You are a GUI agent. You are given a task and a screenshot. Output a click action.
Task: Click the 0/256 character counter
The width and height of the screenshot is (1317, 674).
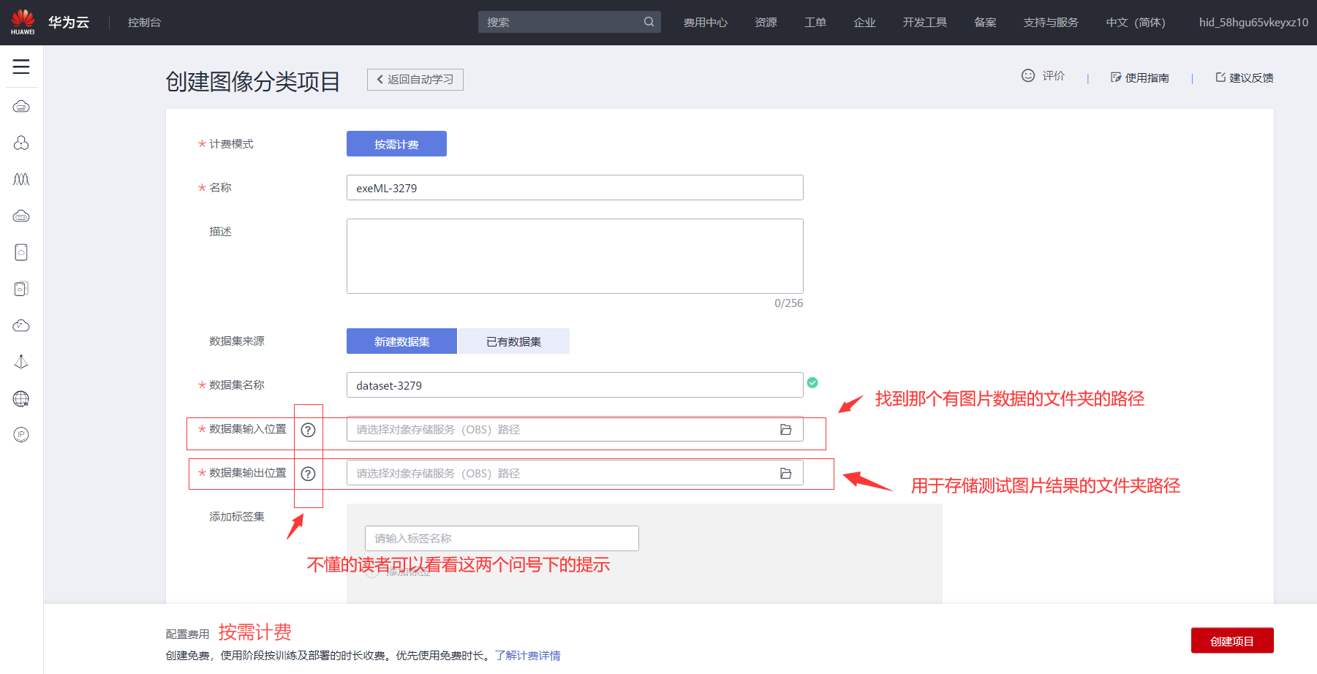click(x=788, y=303)
